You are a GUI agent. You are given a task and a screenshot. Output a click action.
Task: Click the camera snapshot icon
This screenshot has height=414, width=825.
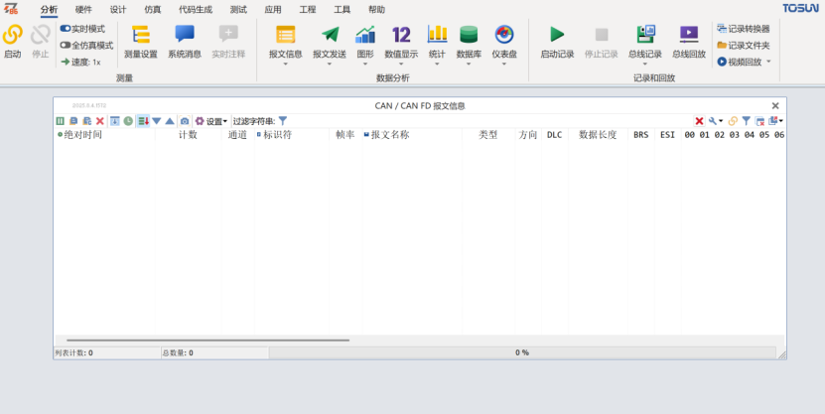point(184,121)
